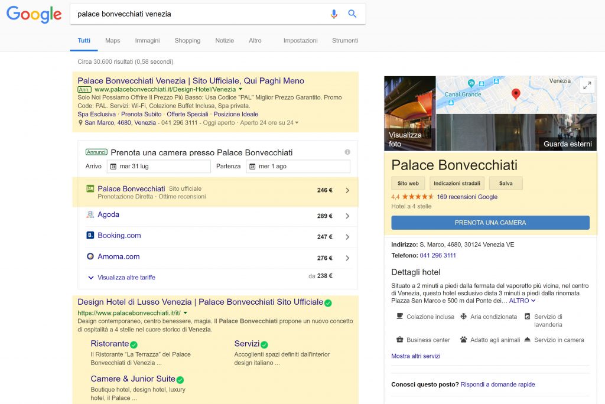Call phone number 041 296 3111 in panel
Screen dimensions: 605x404
coord(438,255)
